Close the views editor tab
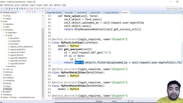183x103 pixels. pos(129,12)
